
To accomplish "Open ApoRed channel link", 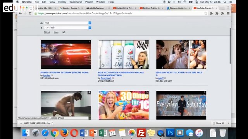I will (x=46, y=76).
